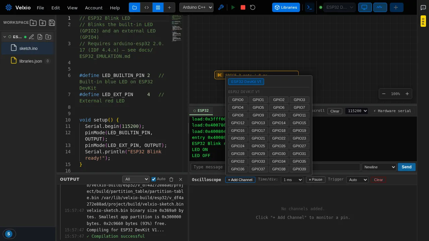Click the wrench compile icon

coord(221,7)
